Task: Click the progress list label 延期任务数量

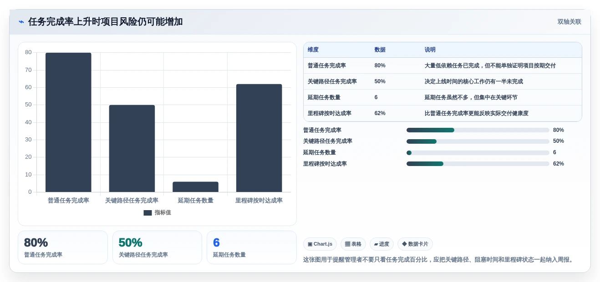Action: (x=320, y=153)
